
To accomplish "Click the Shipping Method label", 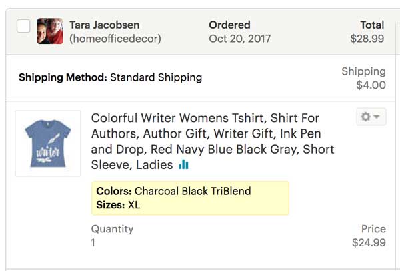I will coord(63,77).
